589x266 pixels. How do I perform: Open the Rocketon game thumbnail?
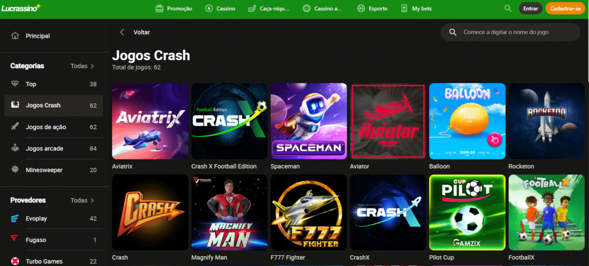point(546,121)
